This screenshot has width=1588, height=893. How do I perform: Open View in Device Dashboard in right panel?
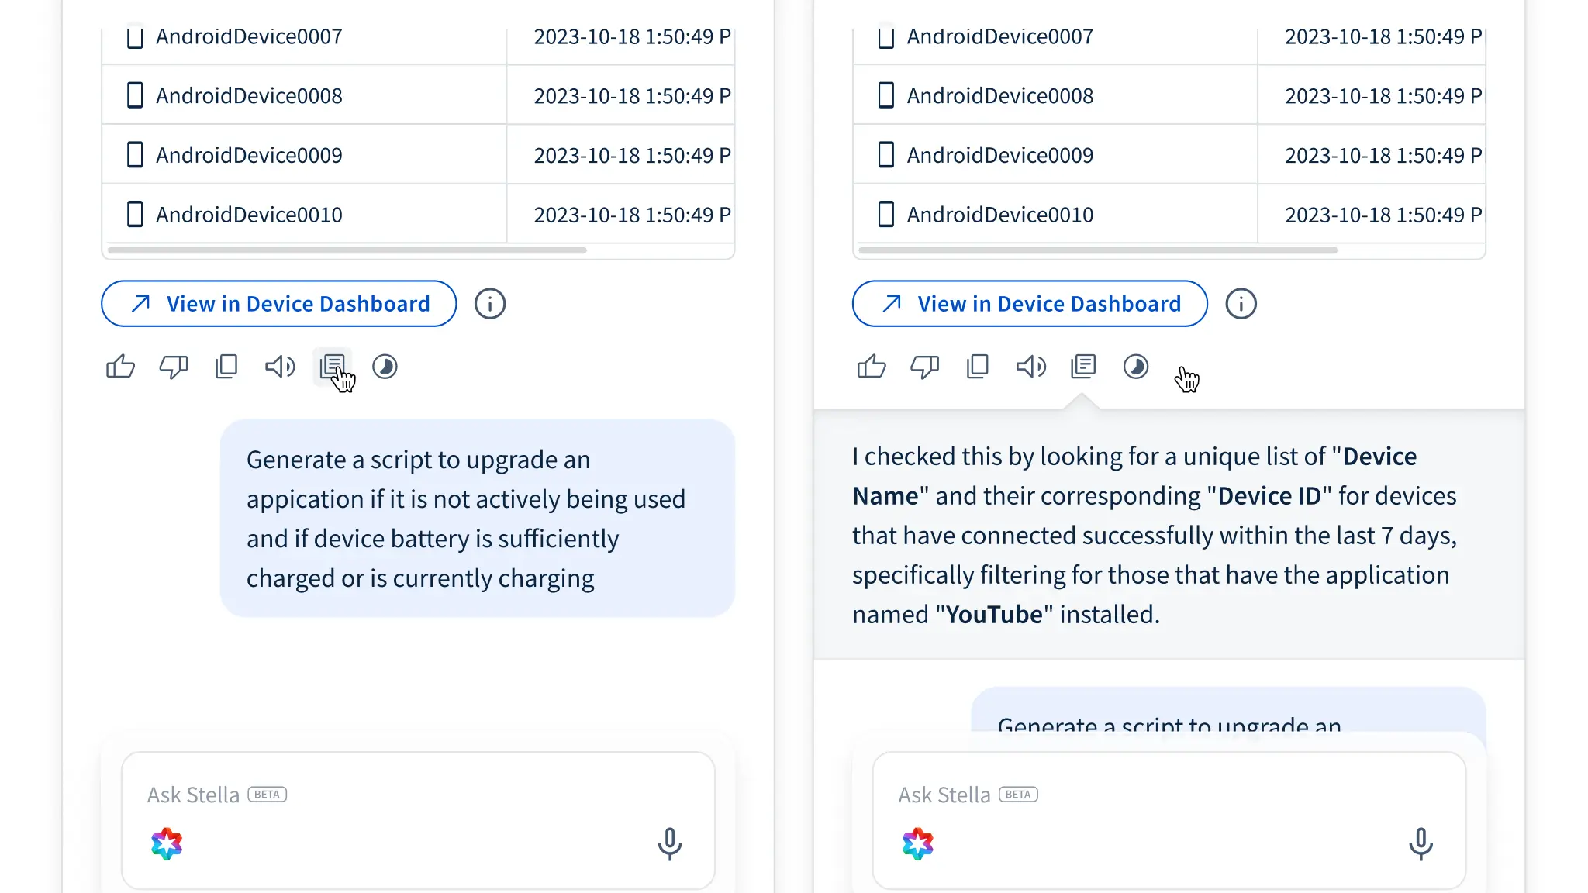click(1030, 304)
